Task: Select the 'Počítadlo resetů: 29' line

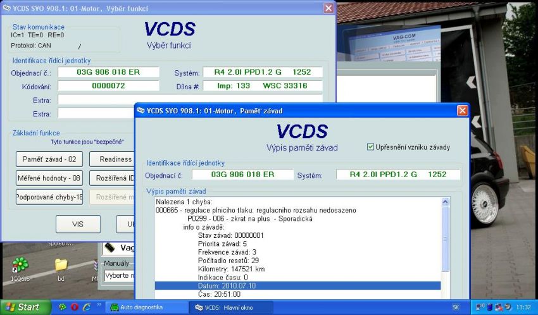Action: click(228, 261)
